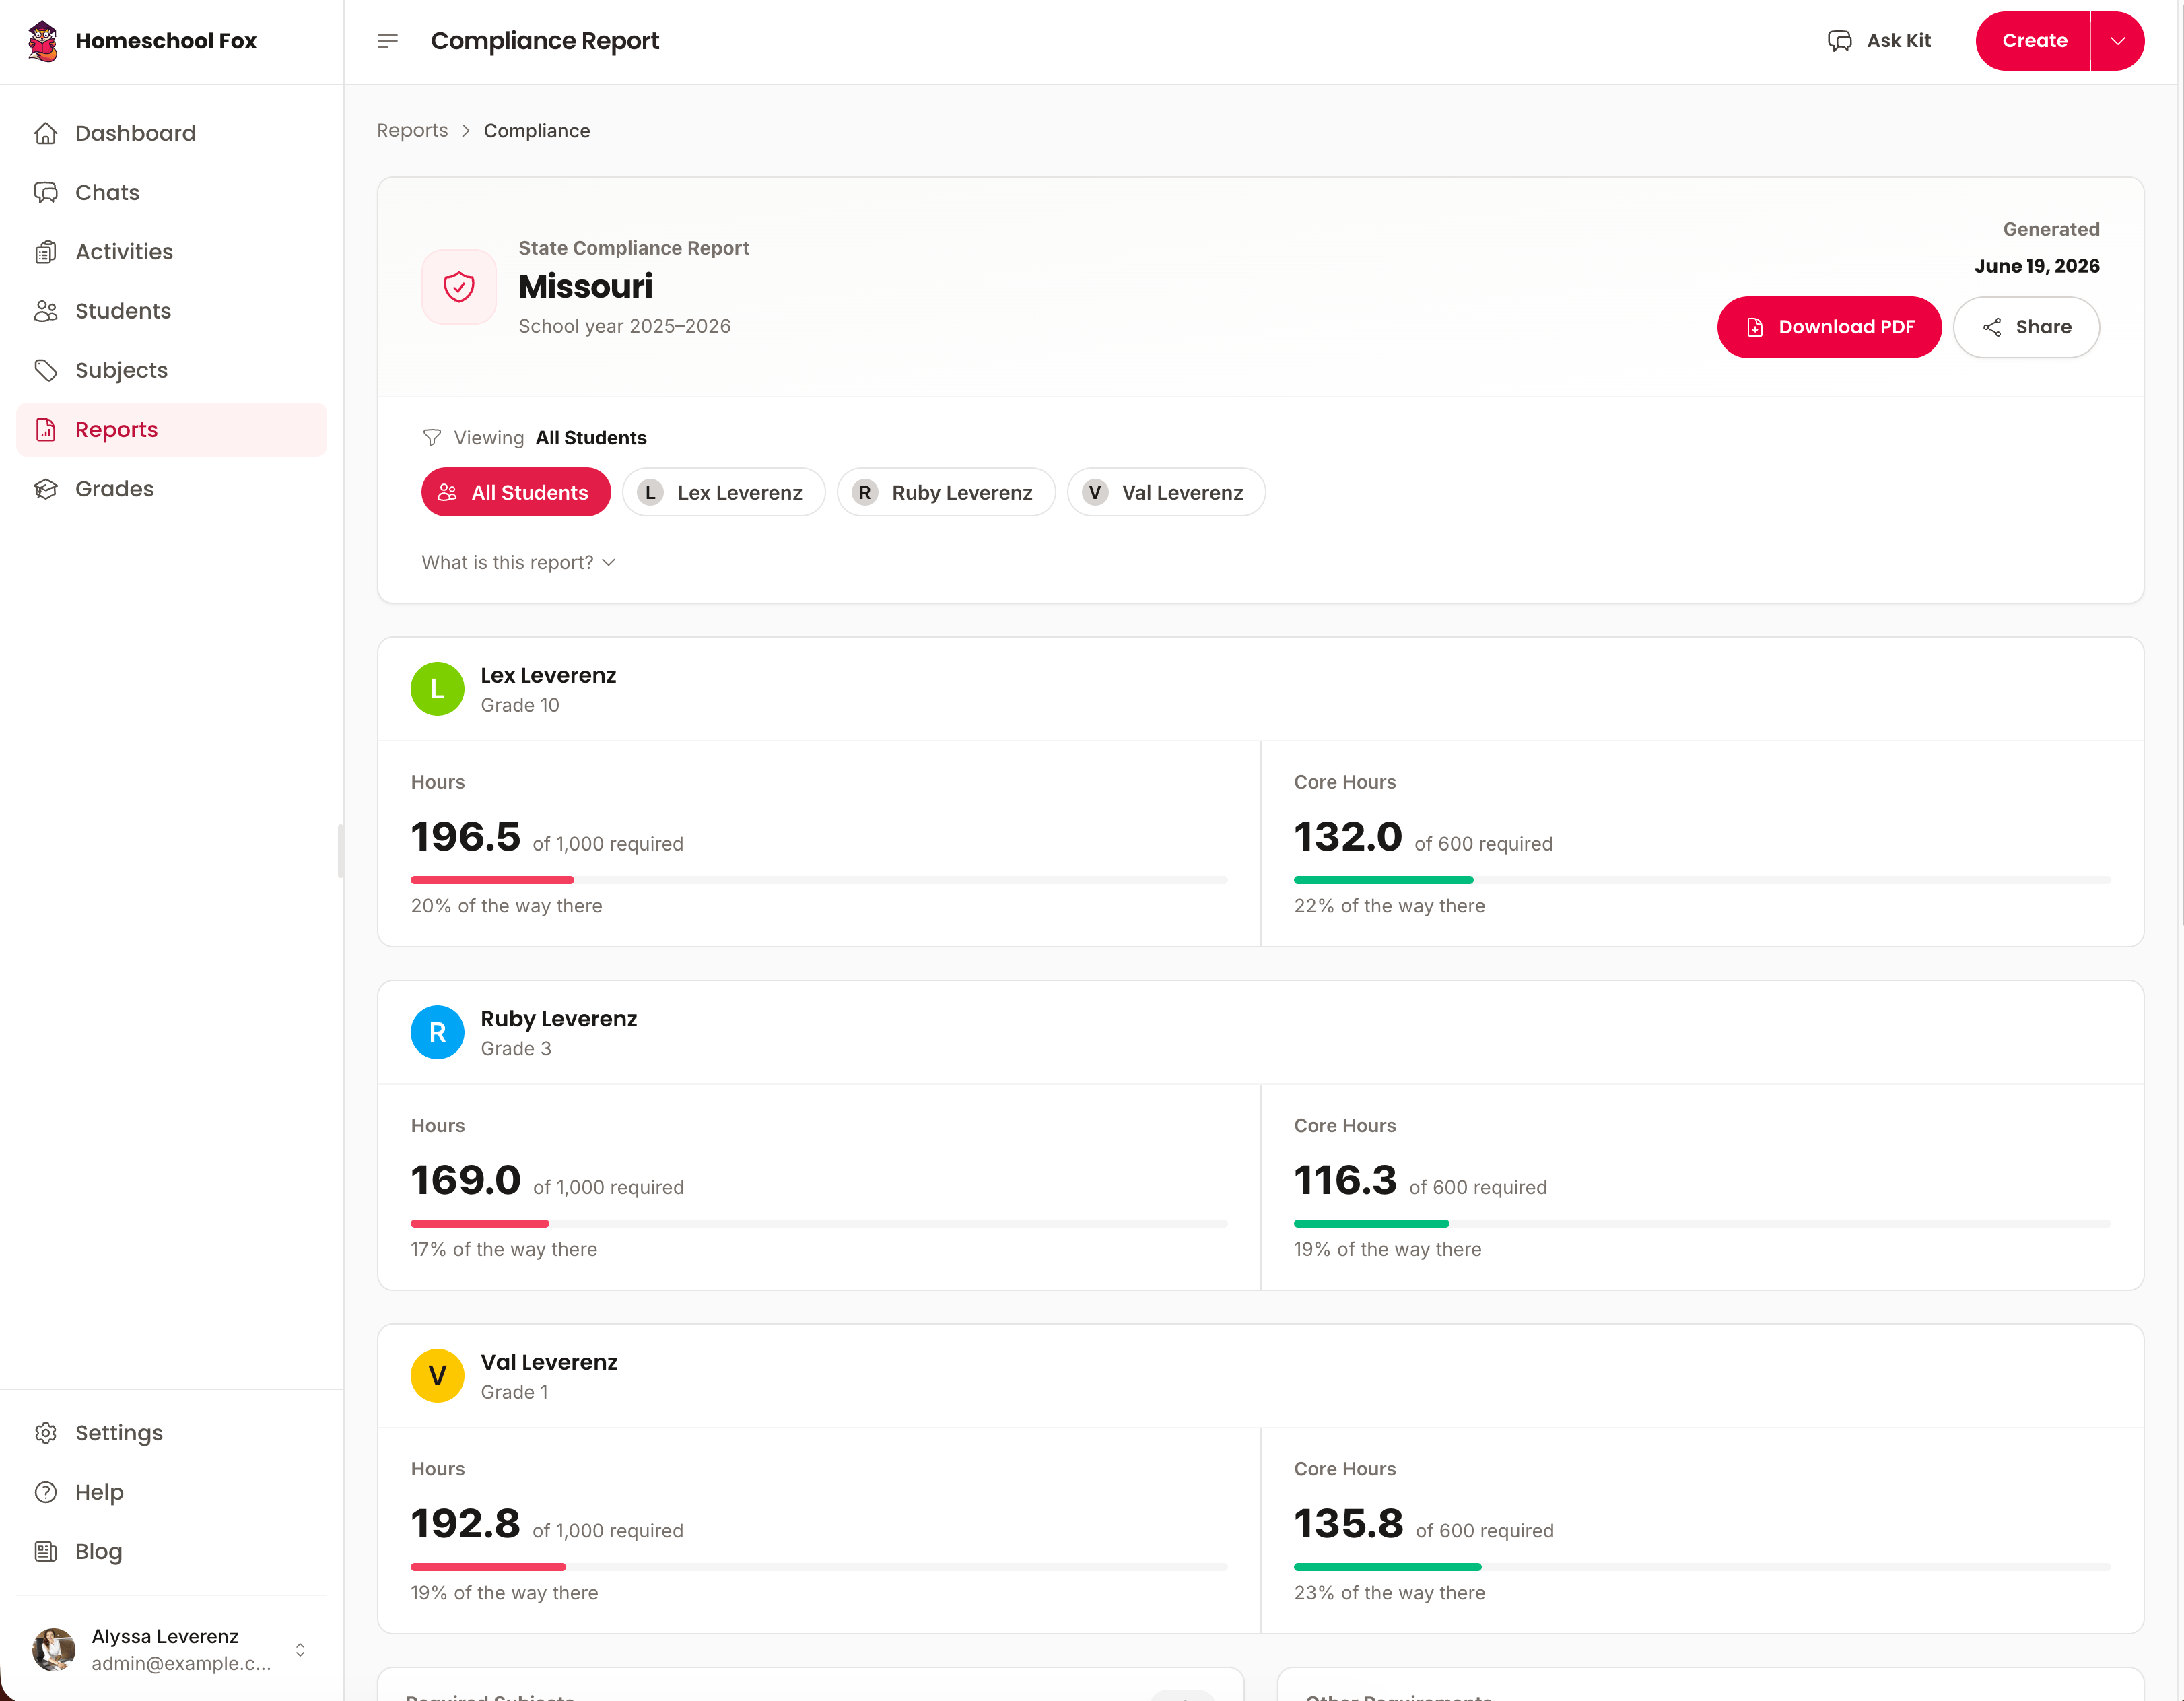Click the Homeschool Fox logo icon
The height and width of the screenshot is (1701, 2184).
[43, 41]
